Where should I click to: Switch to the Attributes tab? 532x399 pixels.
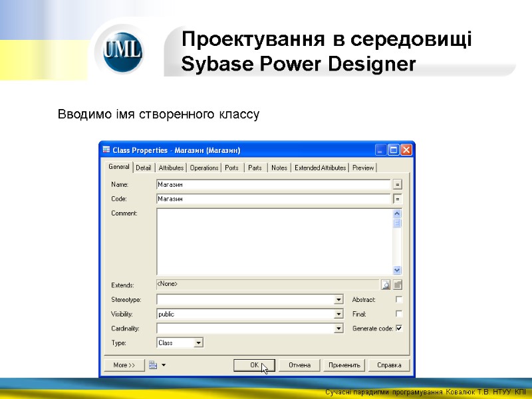click(x=170, y=168)
